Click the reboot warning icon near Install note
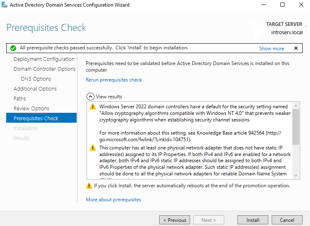 pos(89,186)
